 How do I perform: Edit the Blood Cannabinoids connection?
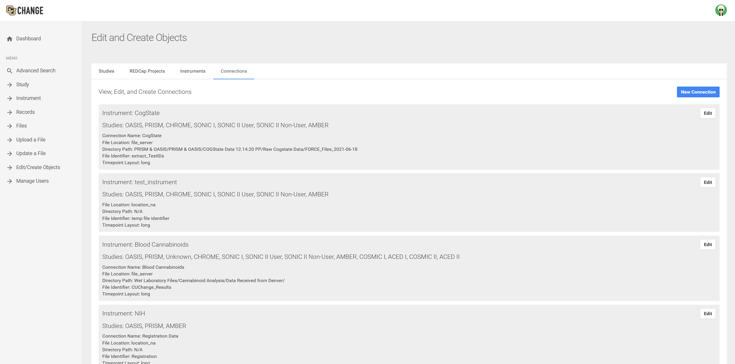click(x=708, y=244)
